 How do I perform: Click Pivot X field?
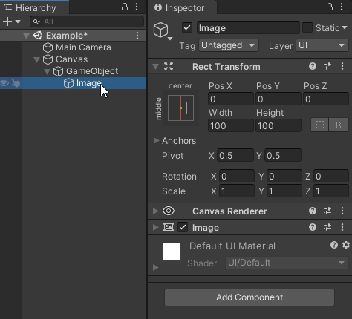235,155
